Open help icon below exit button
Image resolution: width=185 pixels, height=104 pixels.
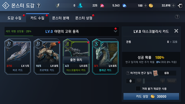pos(177,17)
